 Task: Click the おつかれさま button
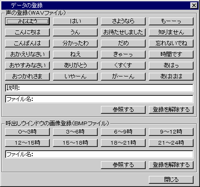click(x=27, y=76)
